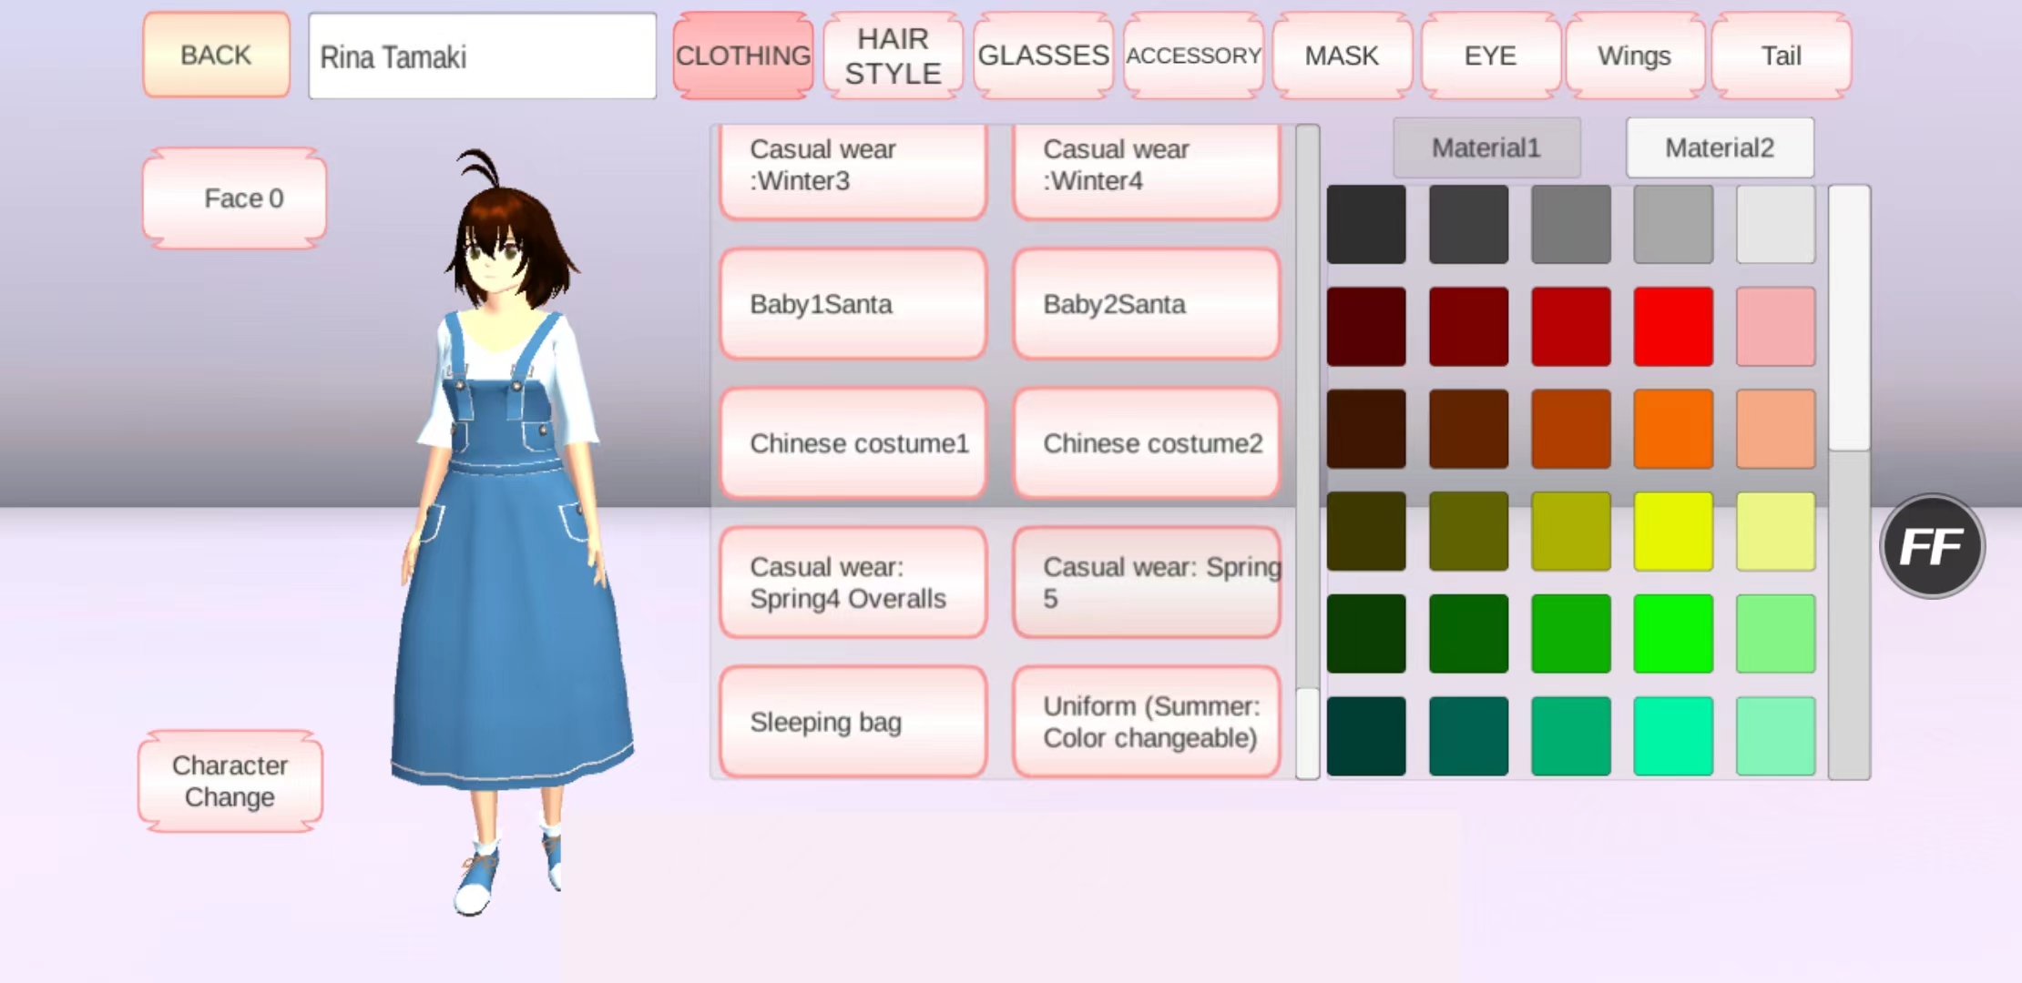Pick Casual wear Spring4 Overalls
The image size is (2022, 983).
(x=853, y=583)
